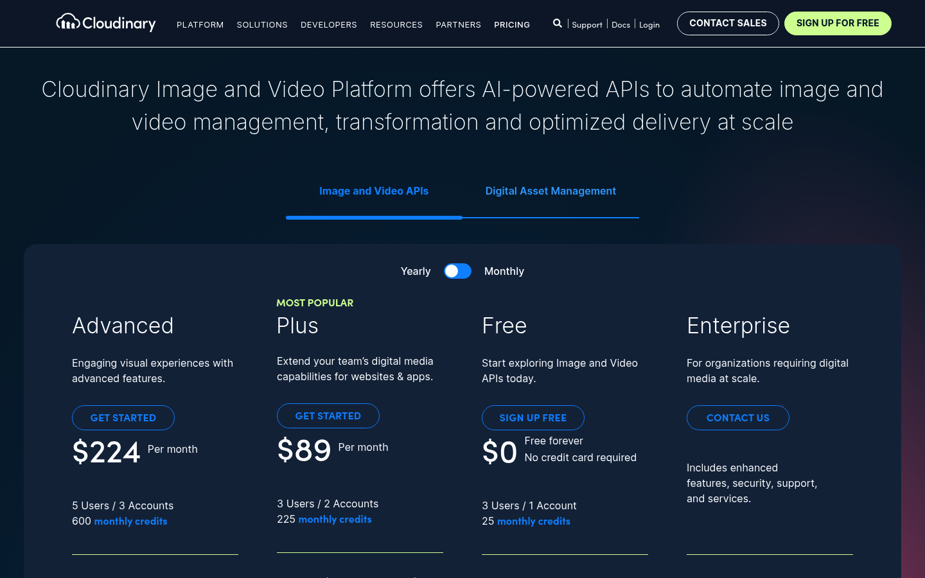Image resolution: width=925 pixels, height=578 pixels.
Task: Switch to Digital Asset Management tab
Action: [x=551, y=191]
